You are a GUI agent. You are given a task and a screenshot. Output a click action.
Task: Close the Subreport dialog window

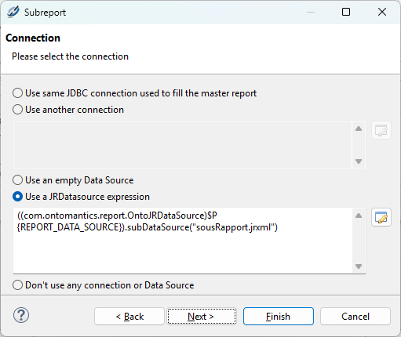(x=382, y=12)
